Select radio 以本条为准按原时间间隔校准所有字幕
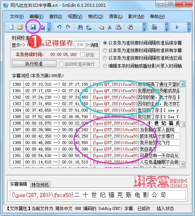The image size is (195, 216). [105, 50]
